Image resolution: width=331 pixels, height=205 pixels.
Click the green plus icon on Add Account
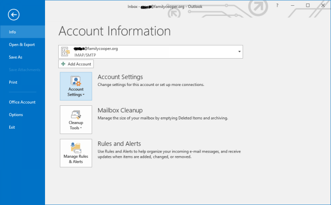tap(63, 63)
